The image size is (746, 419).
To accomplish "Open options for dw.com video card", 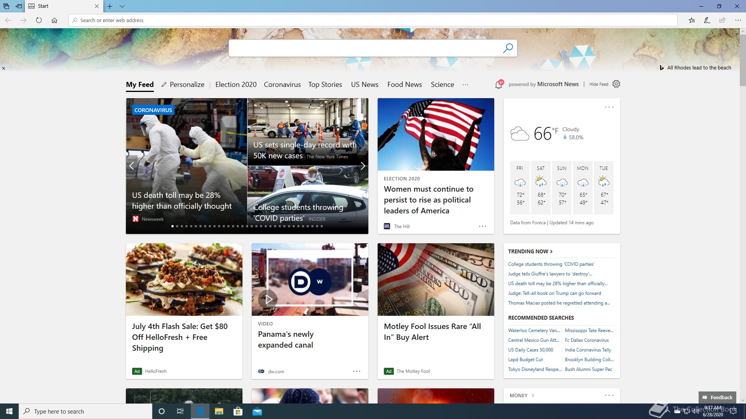I will tap(357, 371).
